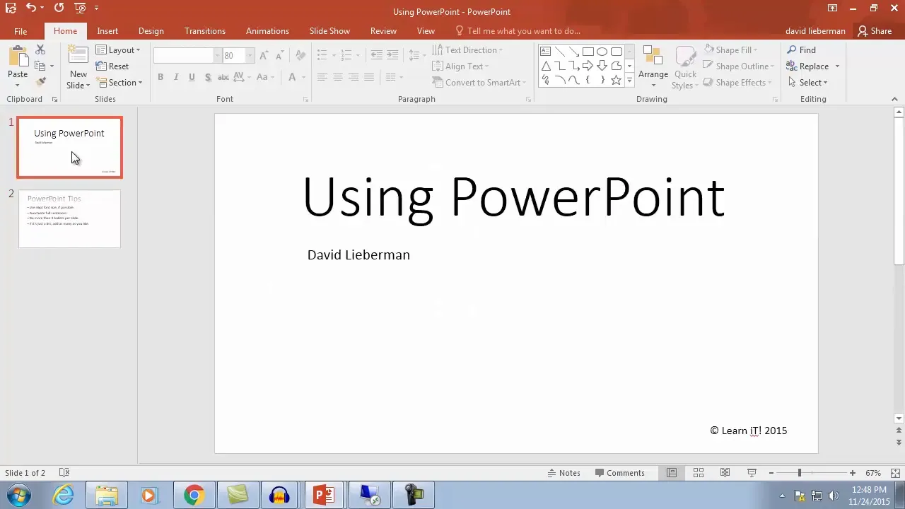Select the Rectangle shape in gallery
The image size is (905, 509).
click(588, 52)
